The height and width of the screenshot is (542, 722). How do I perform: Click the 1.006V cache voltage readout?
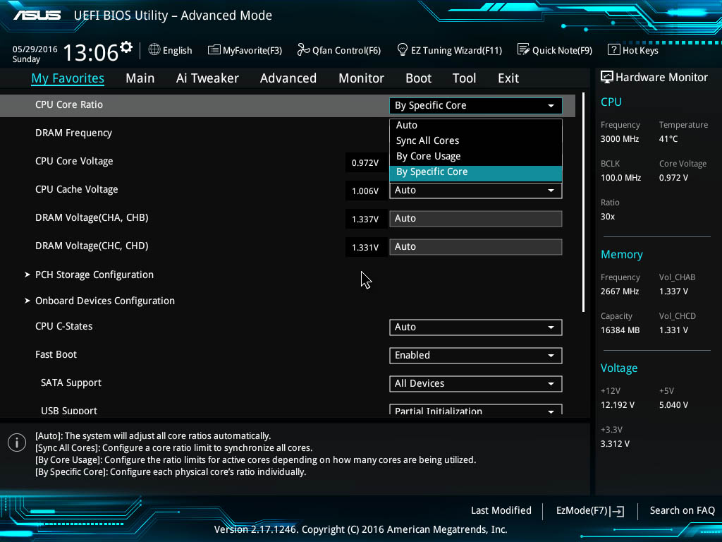[365, 191]
